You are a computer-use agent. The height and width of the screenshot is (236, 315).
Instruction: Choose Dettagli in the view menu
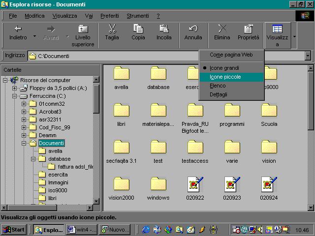[232, 94]
